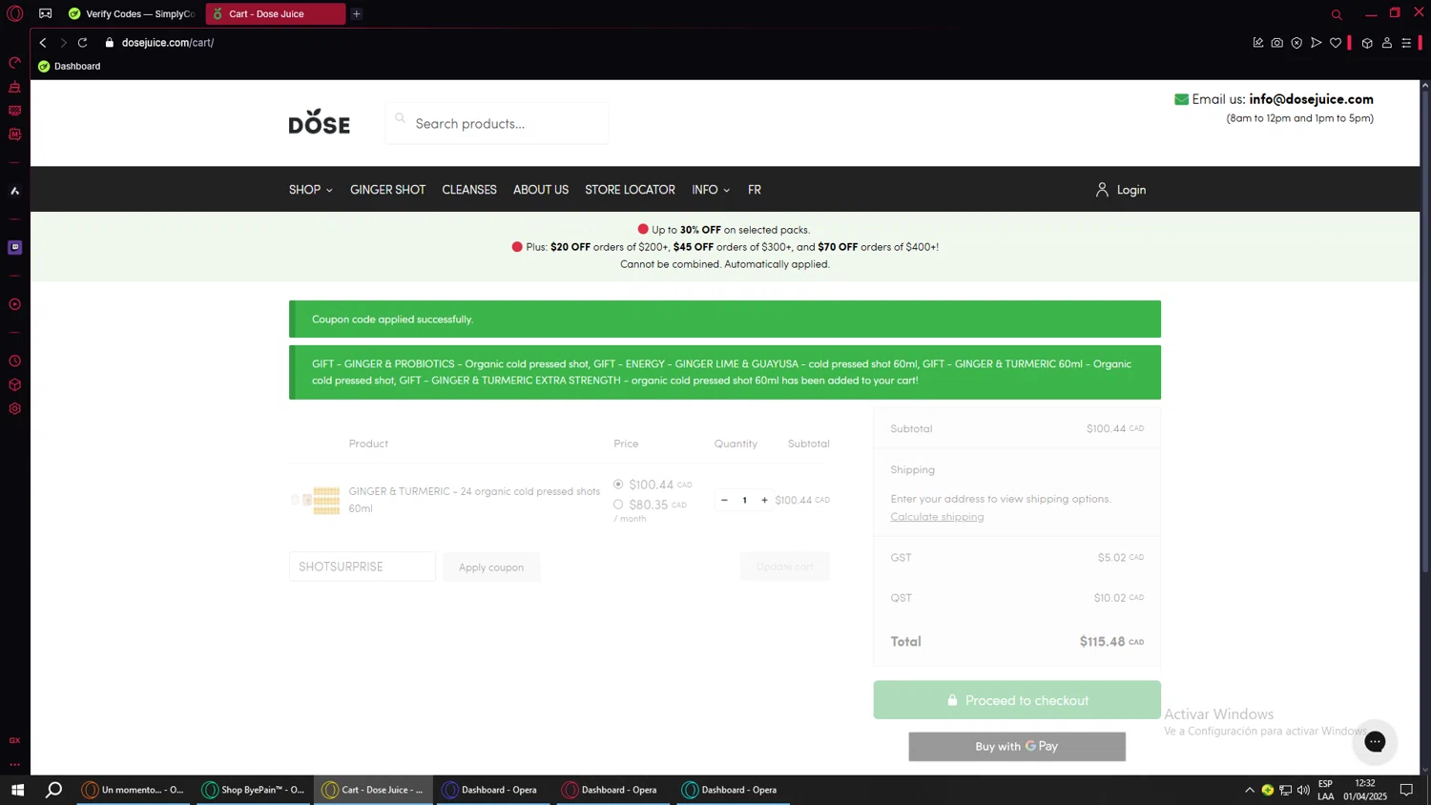Open the GINGER SHOT menu item
1431x805 pixels.
387,190
